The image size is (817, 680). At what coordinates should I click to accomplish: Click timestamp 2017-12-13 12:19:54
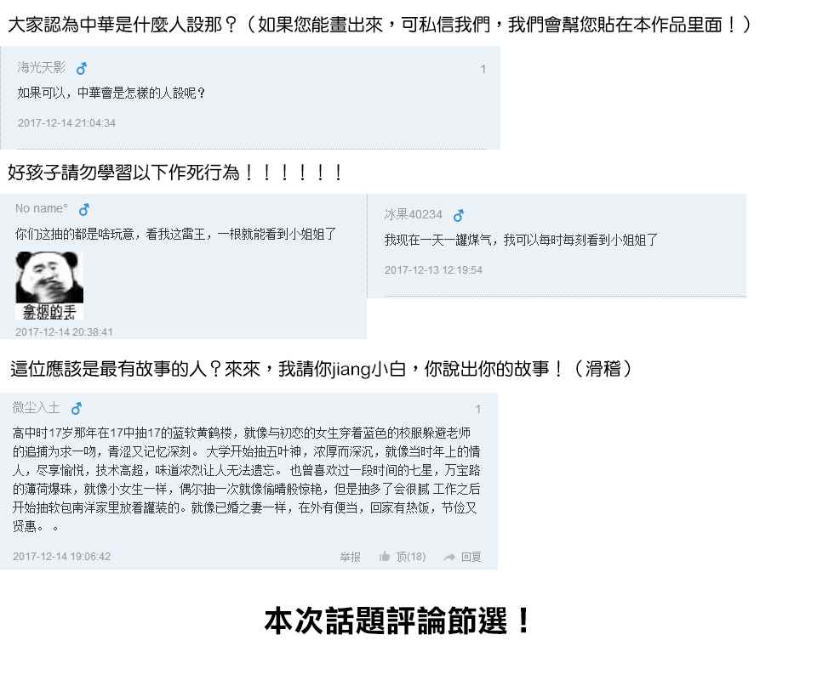[x=433, y=270]
